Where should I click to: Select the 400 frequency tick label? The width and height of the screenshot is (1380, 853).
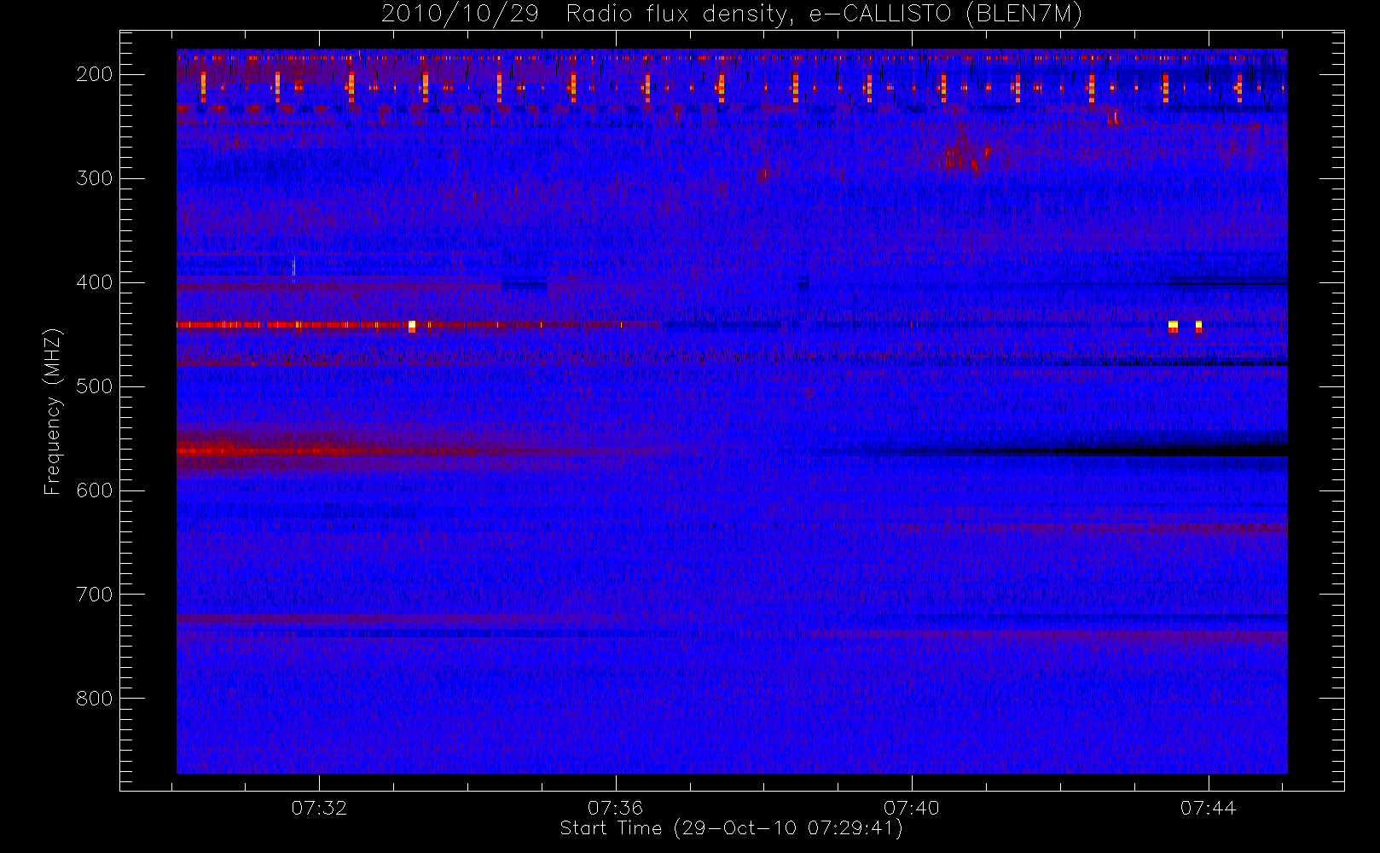[95, 282]
